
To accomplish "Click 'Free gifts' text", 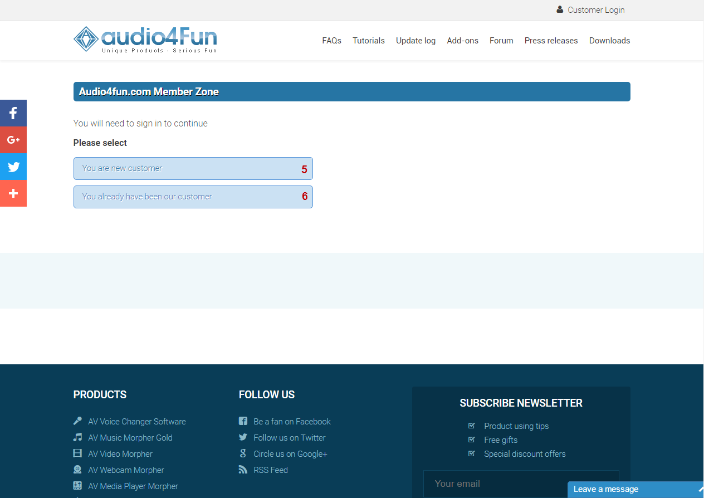I will 501,440.
